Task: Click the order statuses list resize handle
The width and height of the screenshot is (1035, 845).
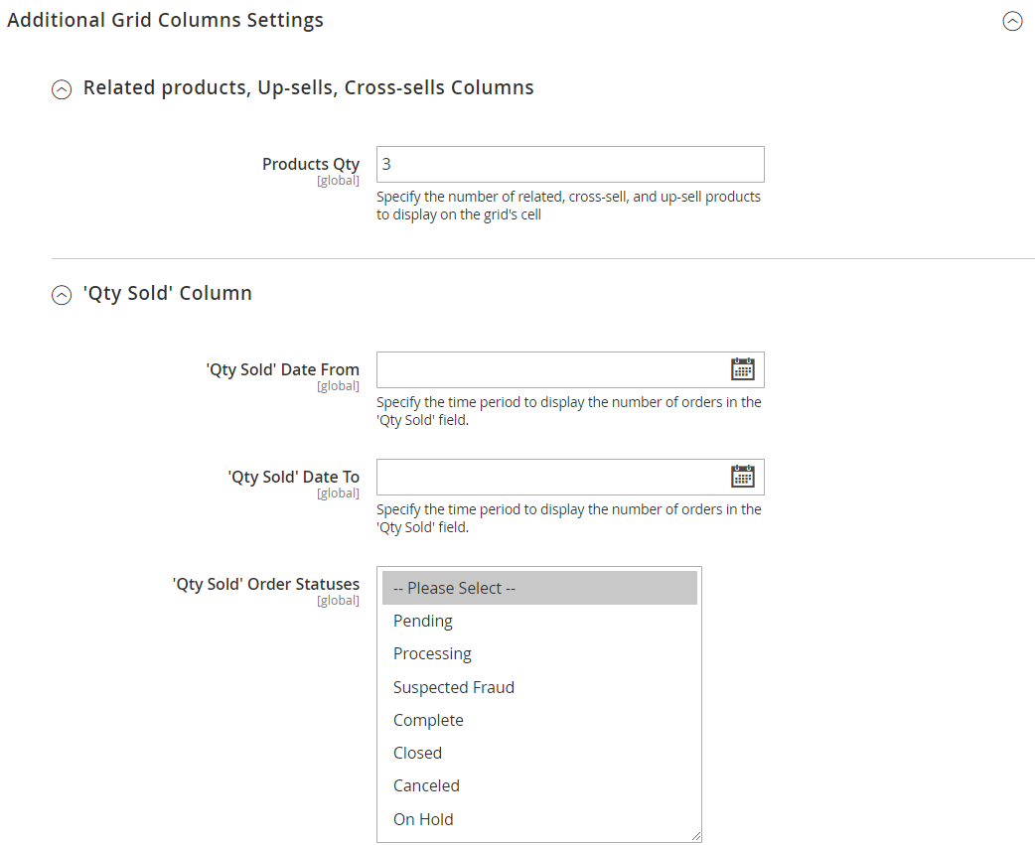Action: (695, 836)
